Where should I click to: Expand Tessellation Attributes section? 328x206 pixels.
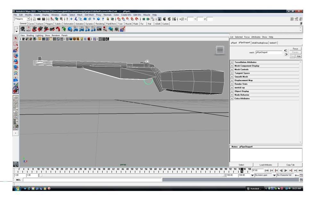coord(232,62)
